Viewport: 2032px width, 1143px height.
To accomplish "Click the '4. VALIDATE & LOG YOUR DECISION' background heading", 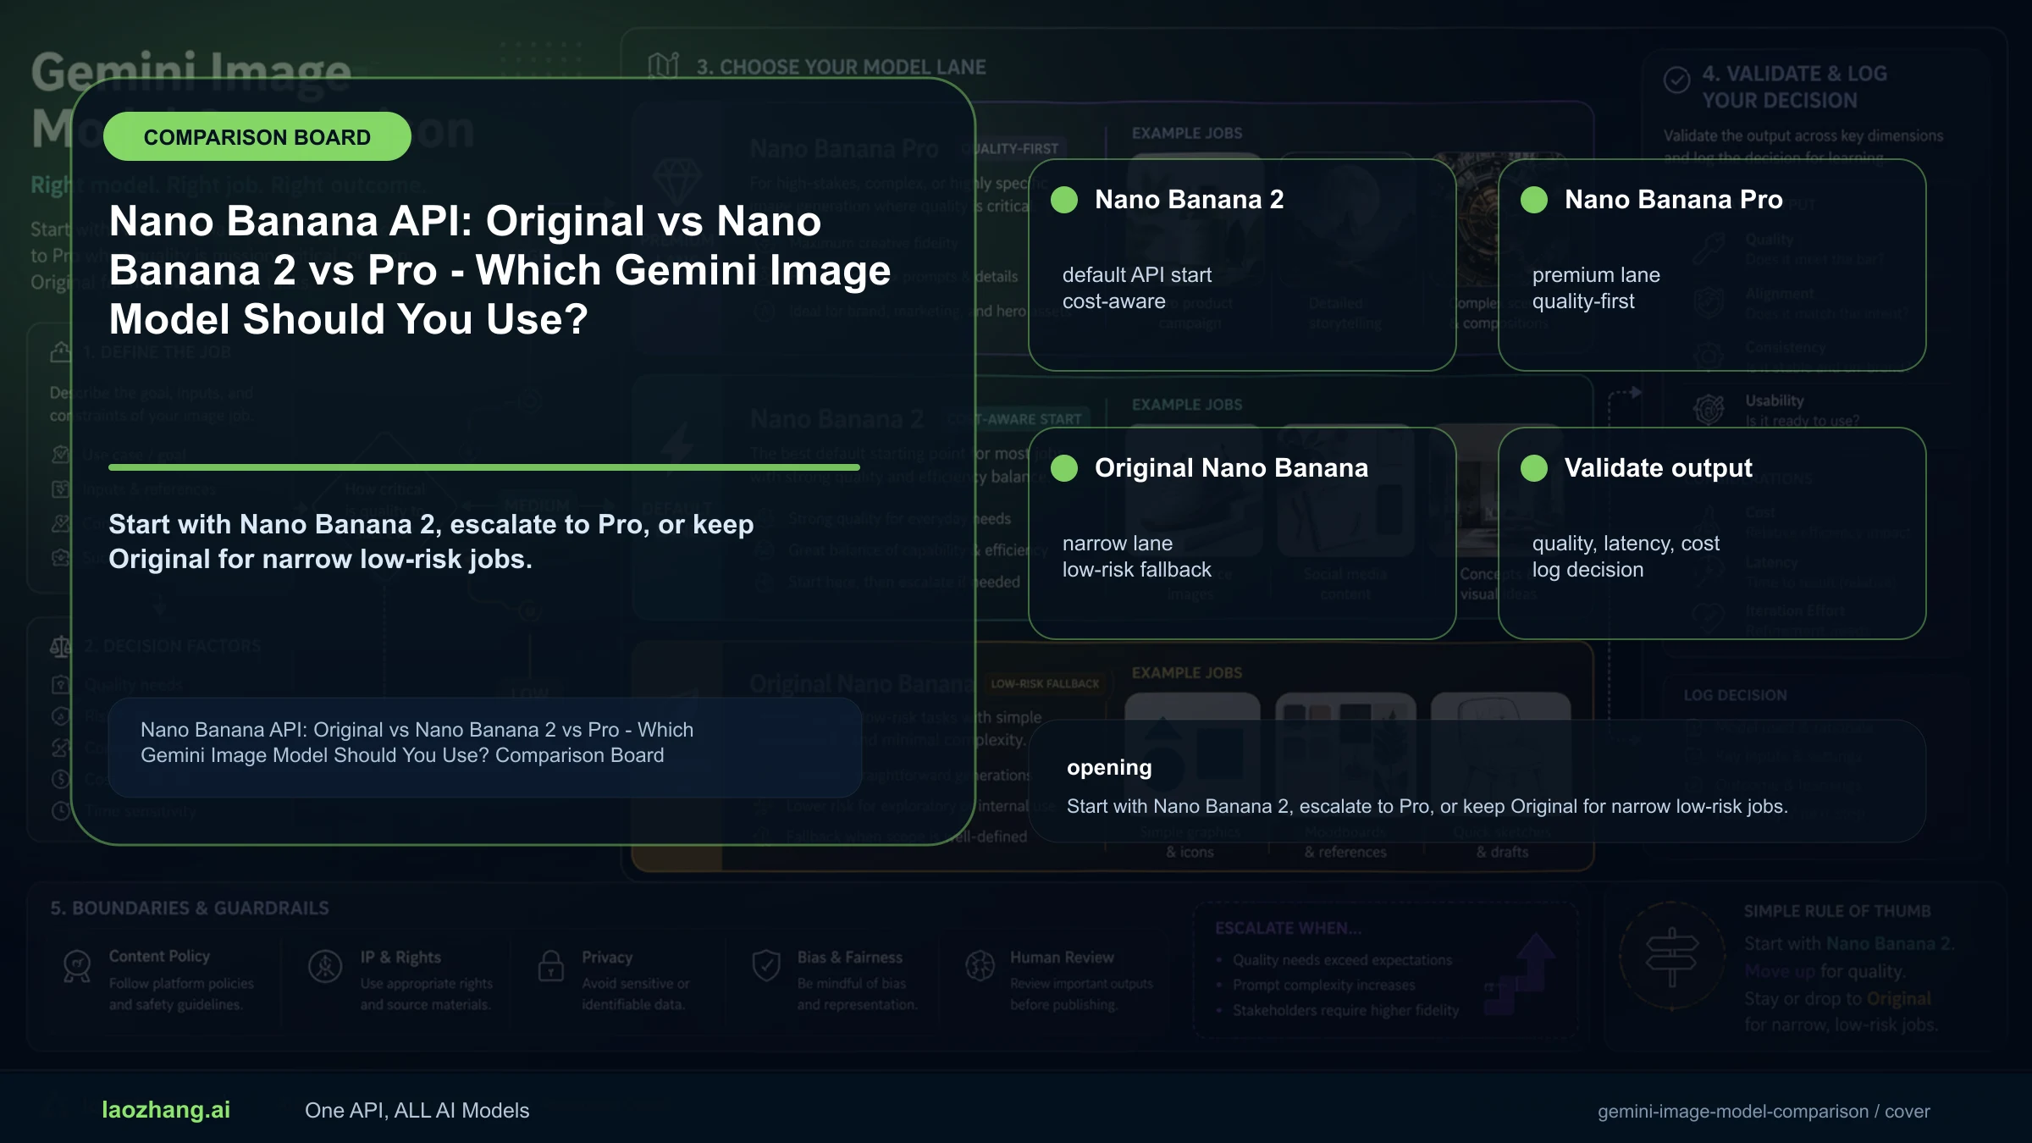I will (x=1795, y=87).
